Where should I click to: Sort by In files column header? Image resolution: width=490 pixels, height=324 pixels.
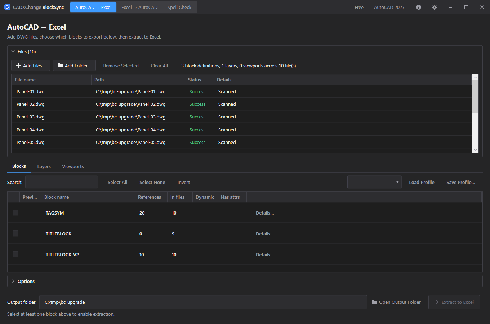[180, 197]
